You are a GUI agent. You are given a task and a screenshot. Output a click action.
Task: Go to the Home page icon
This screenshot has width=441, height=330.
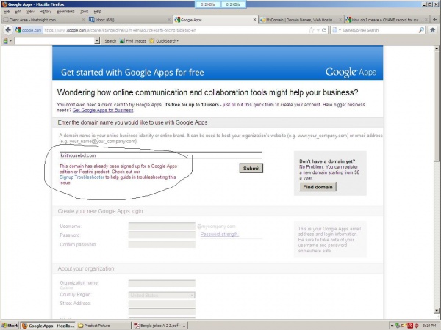433,30
